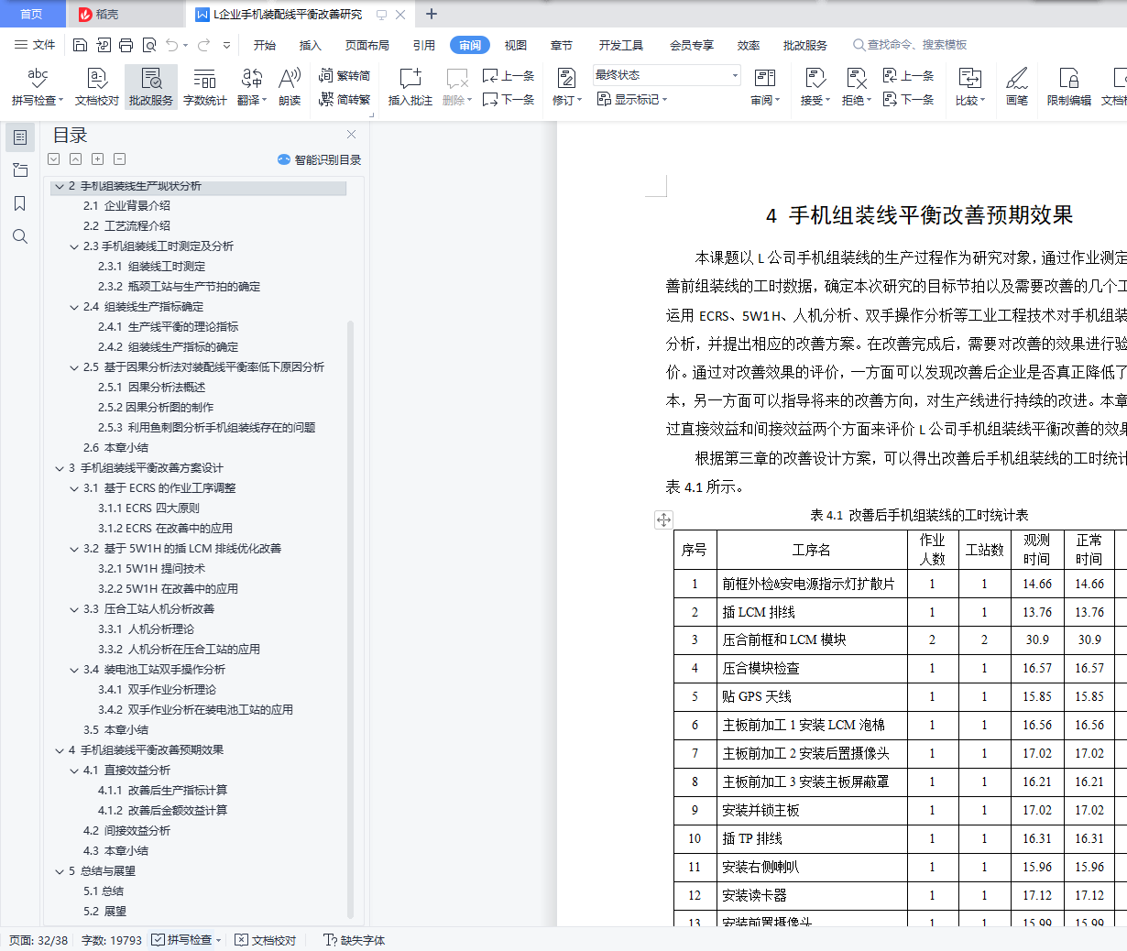Close the 目录 outline panel
1127x951 pixels.
[x=351, y=135]
